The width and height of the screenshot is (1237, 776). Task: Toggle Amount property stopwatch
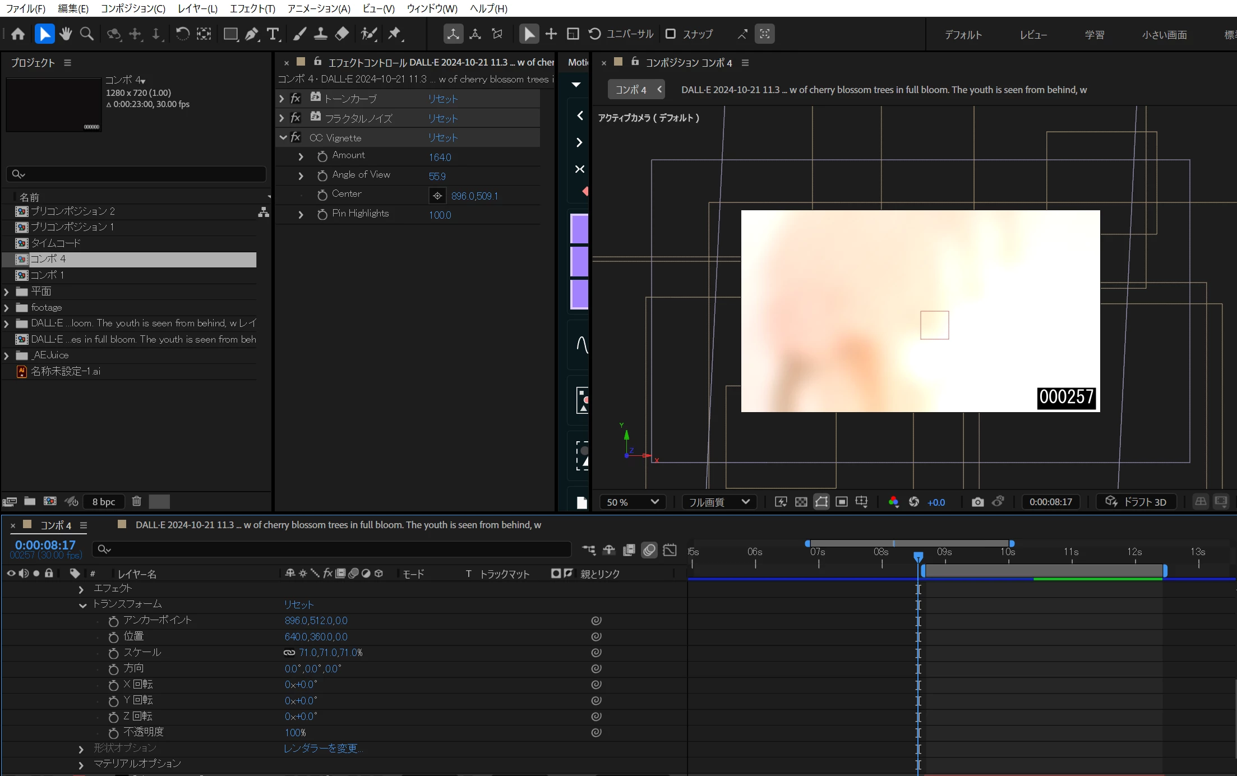tap(322, 156)
